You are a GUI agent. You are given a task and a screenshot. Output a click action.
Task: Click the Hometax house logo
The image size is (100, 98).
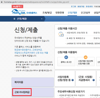24,12
